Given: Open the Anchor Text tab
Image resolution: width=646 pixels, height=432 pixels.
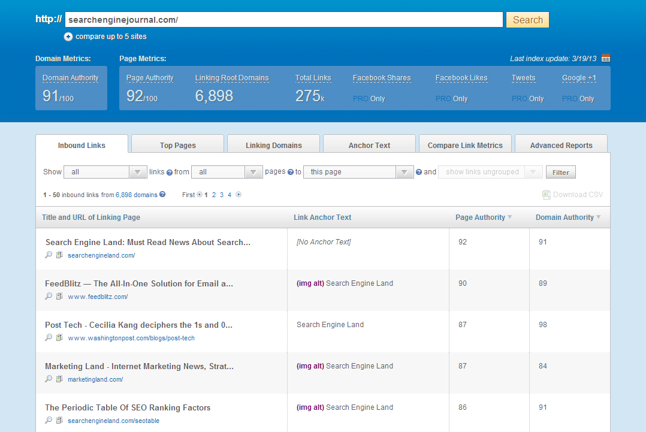Looking at the screenshot, I should click(x=369, y=144).
